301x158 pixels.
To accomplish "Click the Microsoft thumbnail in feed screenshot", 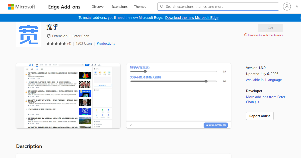I will point(85,94).
